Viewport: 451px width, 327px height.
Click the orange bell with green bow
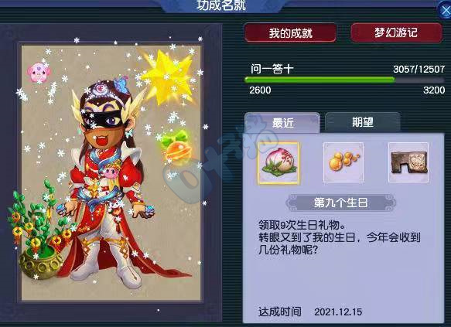pos(176,148)
